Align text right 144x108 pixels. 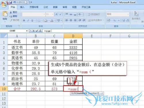75,20
